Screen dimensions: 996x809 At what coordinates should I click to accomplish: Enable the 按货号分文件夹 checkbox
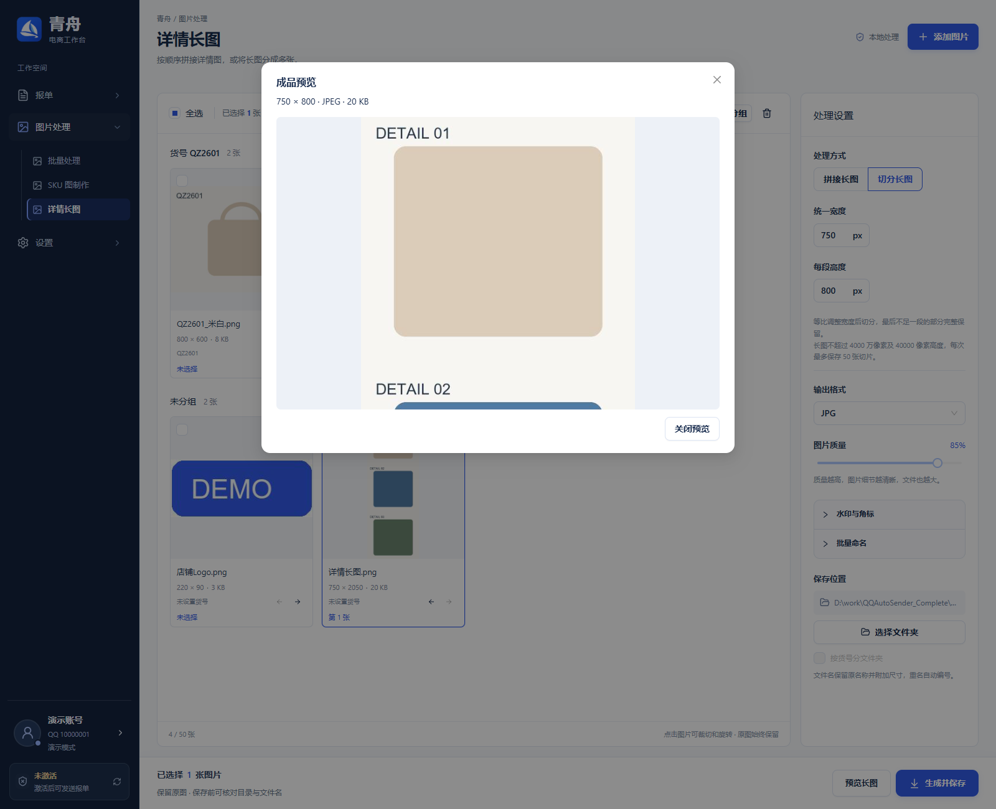tap(819, 658)
